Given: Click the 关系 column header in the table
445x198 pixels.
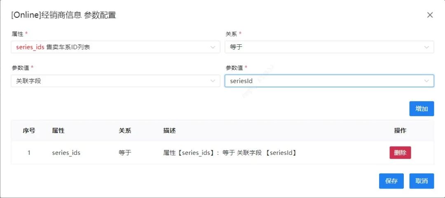Looking at the screenshot, I should [x=125, y=131].
